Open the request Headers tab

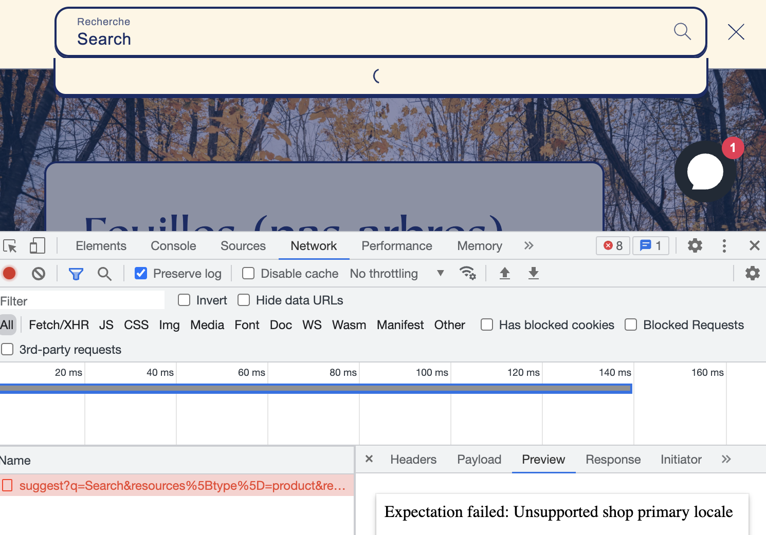coord(413,460)
